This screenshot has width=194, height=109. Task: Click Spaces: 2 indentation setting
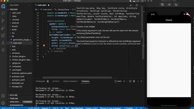46,108
